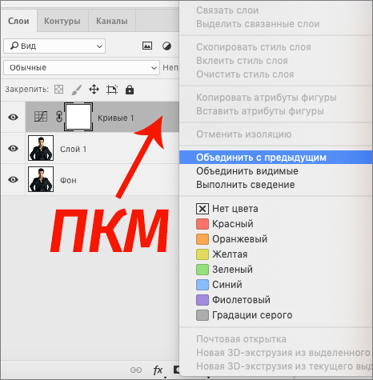Screen dimensions: 373x380
Task: Link layers chain icon at panel bottom
Action: pyautogui.click(x=136, y=370)
